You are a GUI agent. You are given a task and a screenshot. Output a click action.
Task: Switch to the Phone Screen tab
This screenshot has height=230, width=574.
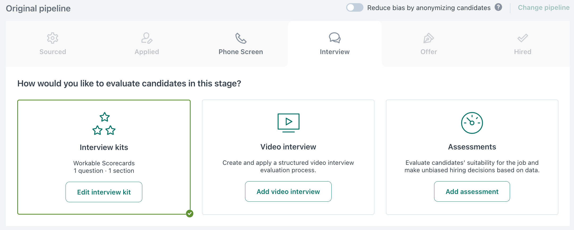tap(241, 44)
